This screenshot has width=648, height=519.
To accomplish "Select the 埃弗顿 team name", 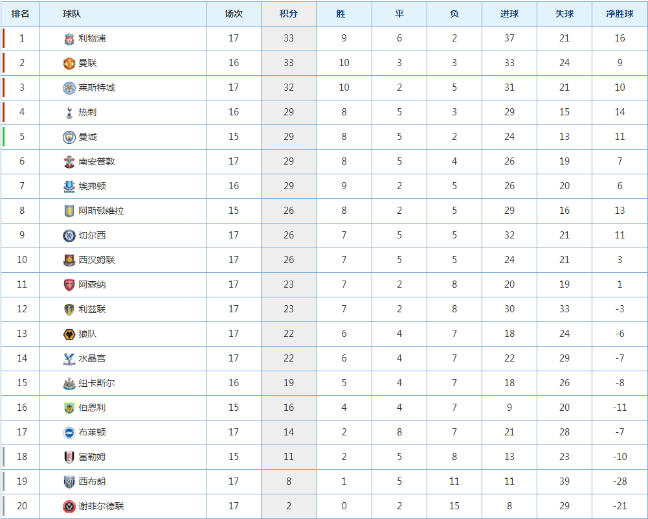I will (92, 186).
